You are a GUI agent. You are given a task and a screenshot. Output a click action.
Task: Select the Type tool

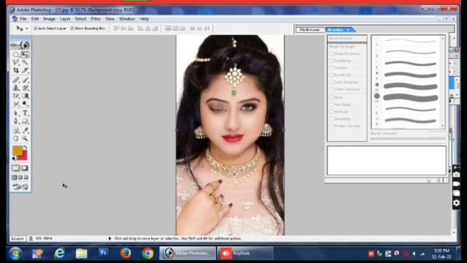[x=25, y=113]
